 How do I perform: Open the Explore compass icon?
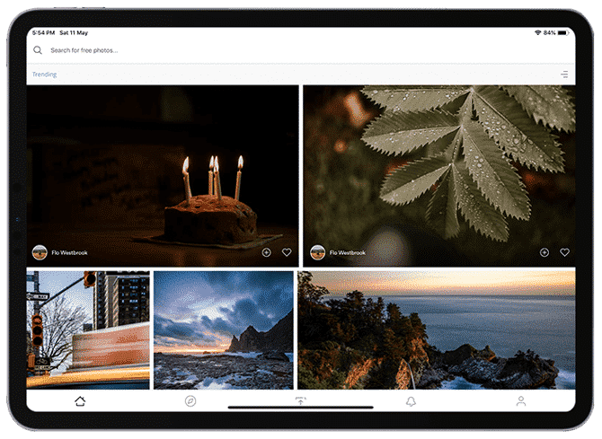point(190,401)
